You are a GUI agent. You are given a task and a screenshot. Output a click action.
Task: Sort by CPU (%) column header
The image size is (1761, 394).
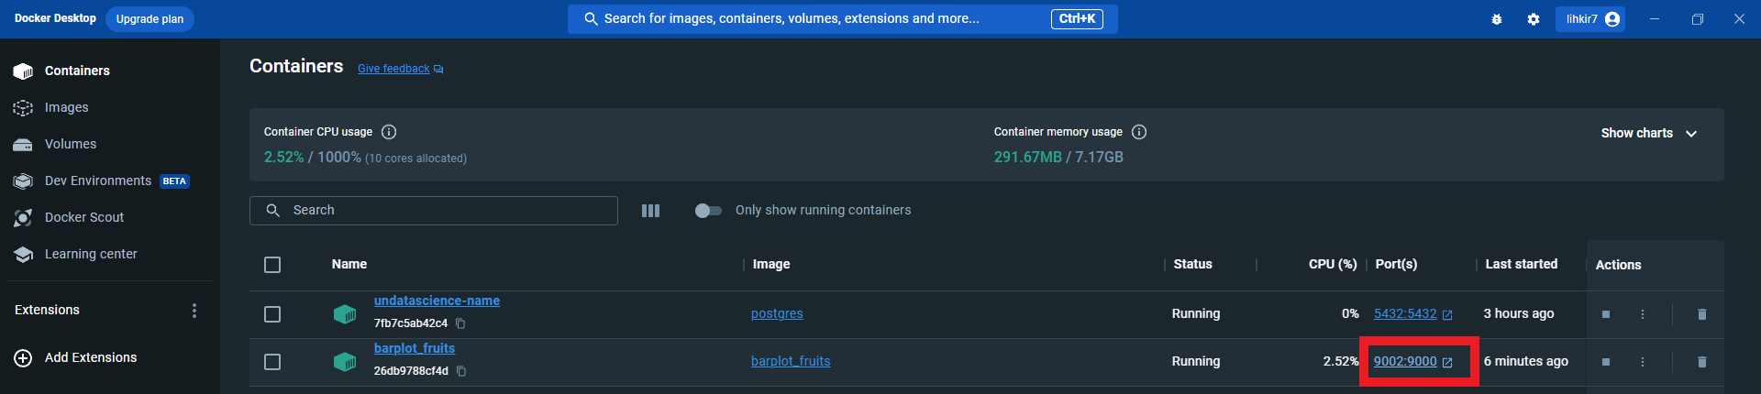pyautogui.click(x=1333, y=264)
